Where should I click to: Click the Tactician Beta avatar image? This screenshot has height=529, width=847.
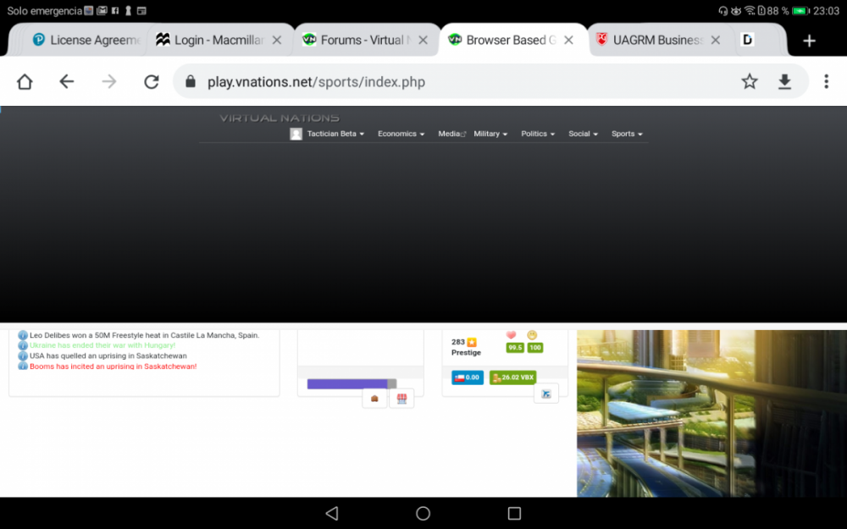pos(296,134)
